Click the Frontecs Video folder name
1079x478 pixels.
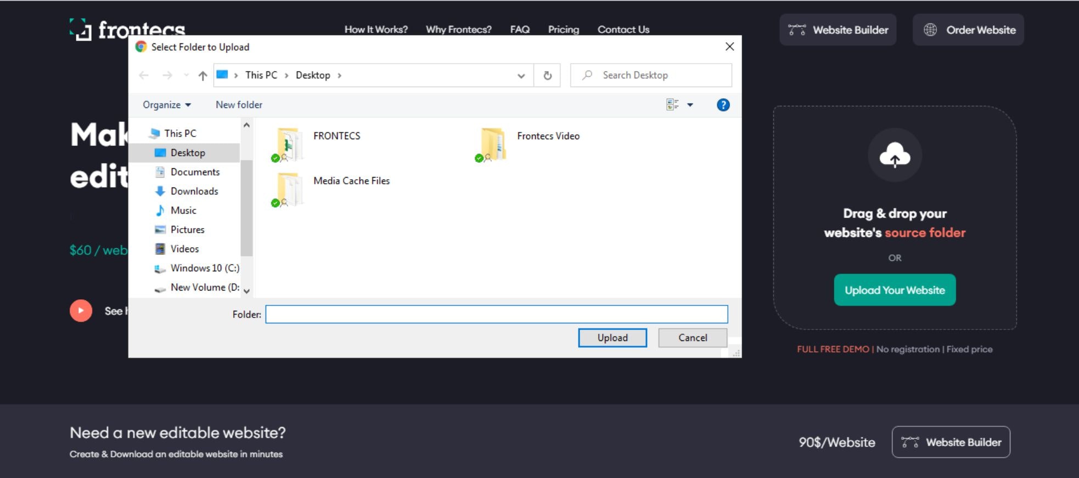click(x=548, y=135)
